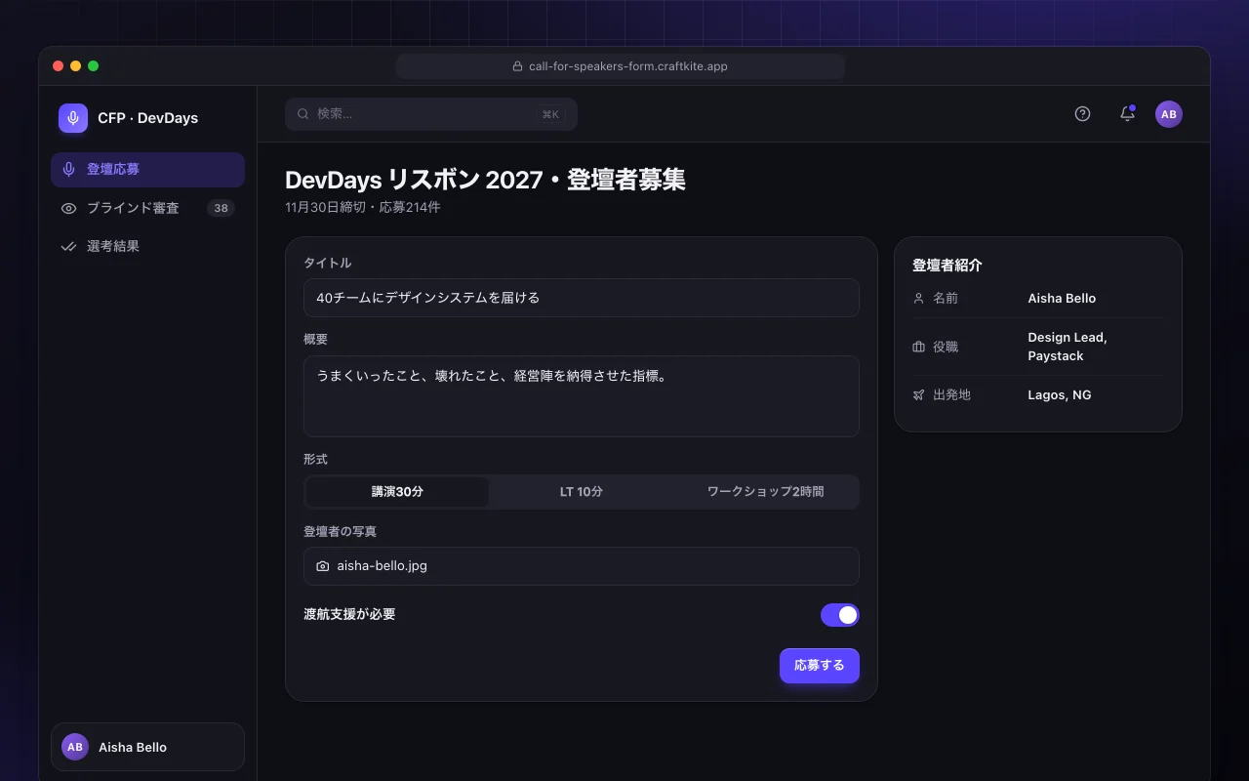Viewport: 1249px width, 781px height.
Task: Open the help question-mark icon
Action: click(1082, 114)
